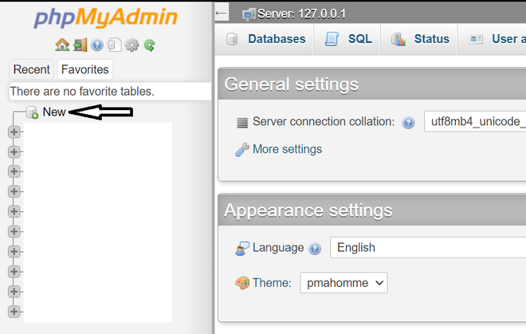Open the MySQL documentation page icon
The height and width of the screenshot is (334, 526).
(x=115, y=45)
